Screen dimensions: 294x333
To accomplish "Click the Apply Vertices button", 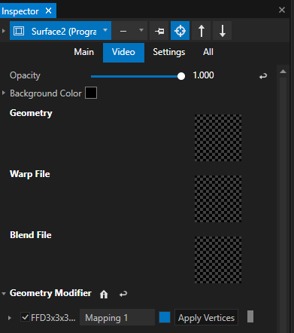I will pos(206,317).
